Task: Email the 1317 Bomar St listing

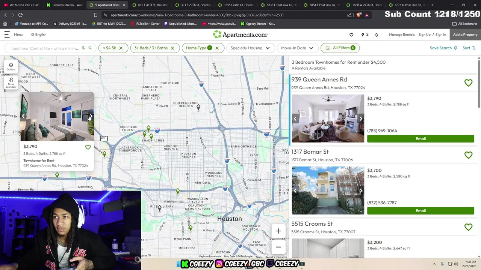Action: click(x=420, y=211)
